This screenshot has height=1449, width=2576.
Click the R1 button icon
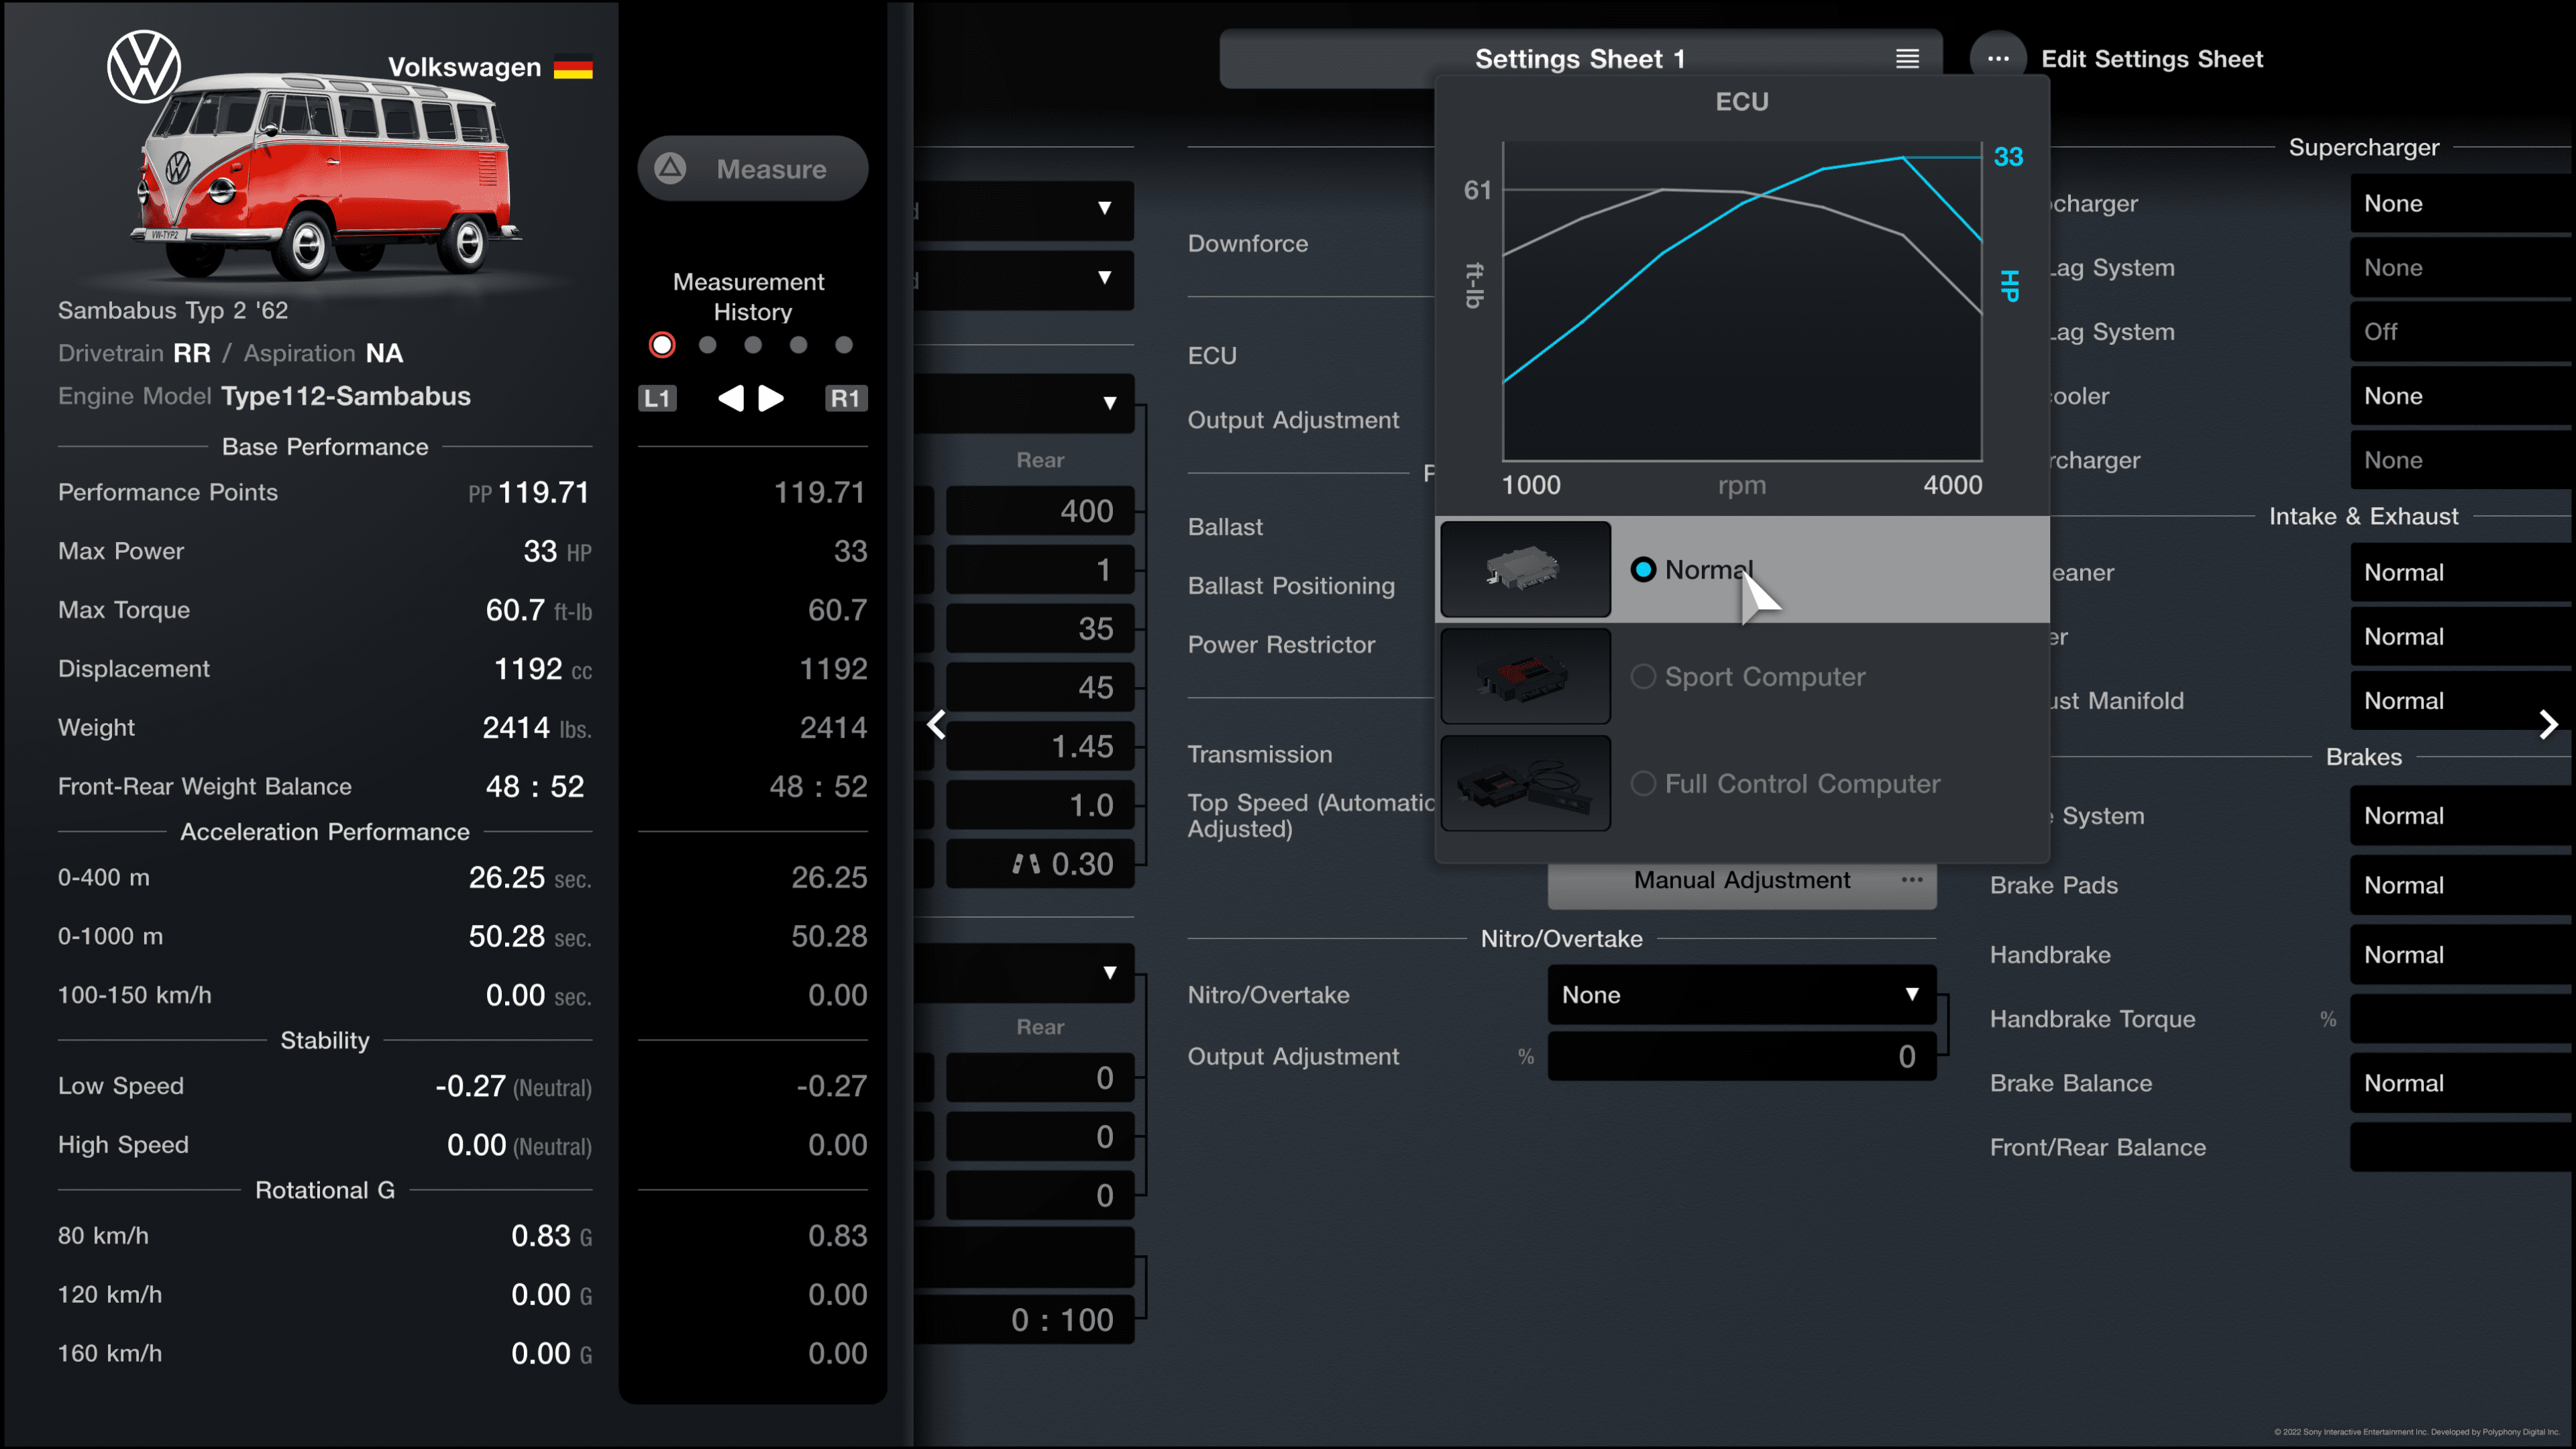(845, 398)
